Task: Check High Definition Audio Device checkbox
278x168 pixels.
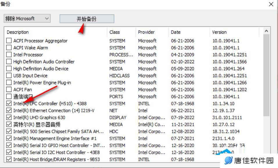Action: (x=9, y=68)
